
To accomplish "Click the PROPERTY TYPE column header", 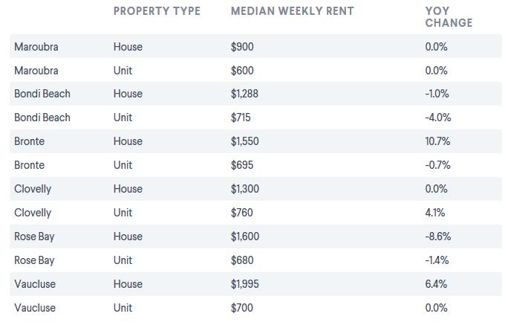I will click(157, 11).
